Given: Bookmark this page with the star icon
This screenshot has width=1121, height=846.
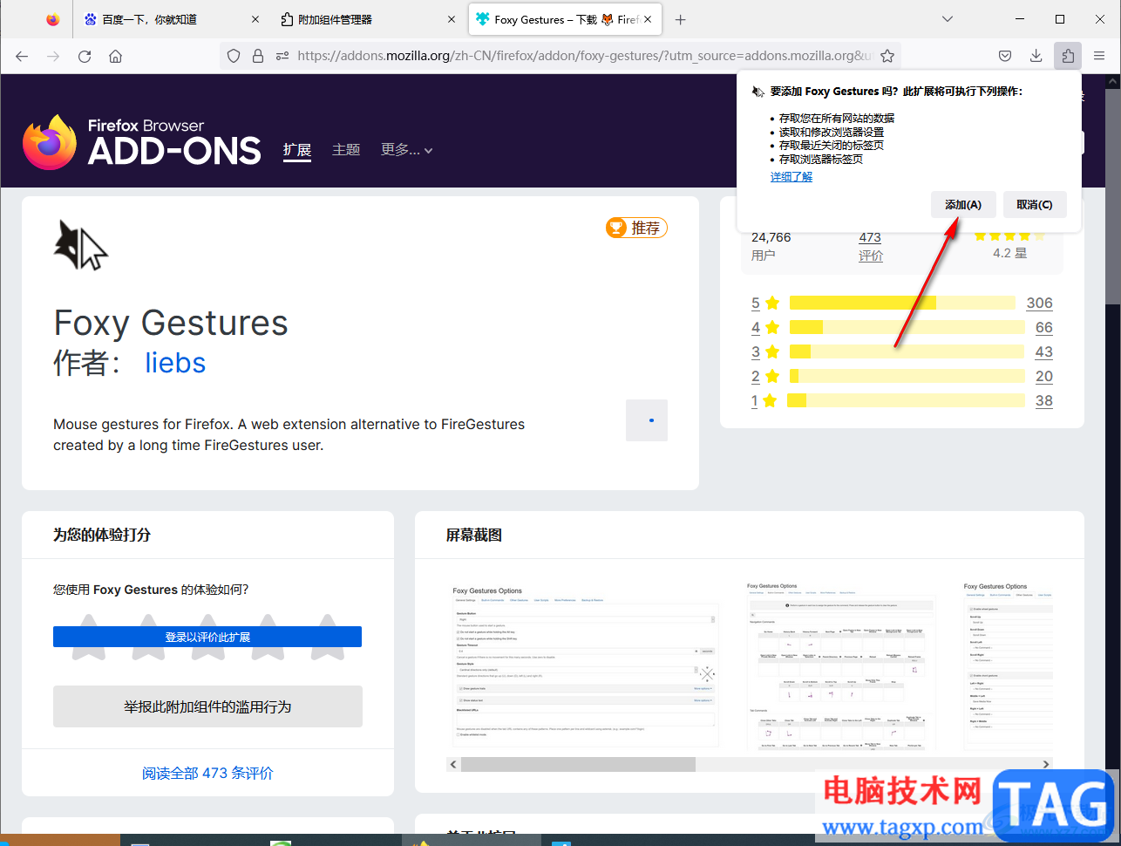Looking at the screenshot, I should click(x=887, y=56).
